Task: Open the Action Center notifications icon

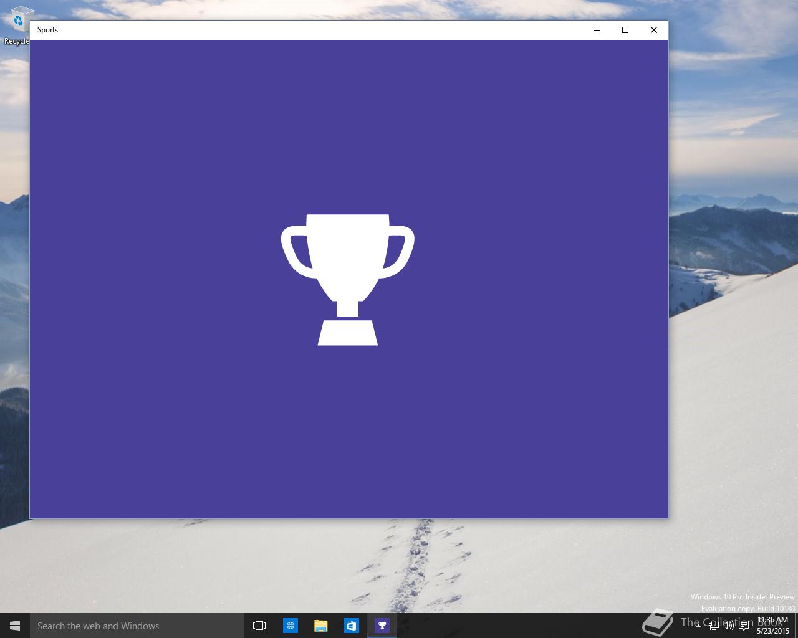Action: [744, 626]
